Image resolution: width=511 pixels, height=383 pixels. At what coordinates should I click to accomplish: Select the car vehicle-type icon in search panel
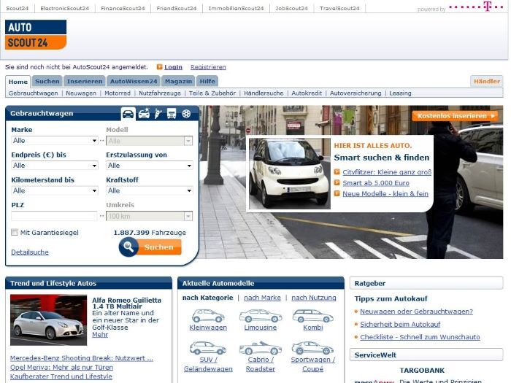point(128,114)
